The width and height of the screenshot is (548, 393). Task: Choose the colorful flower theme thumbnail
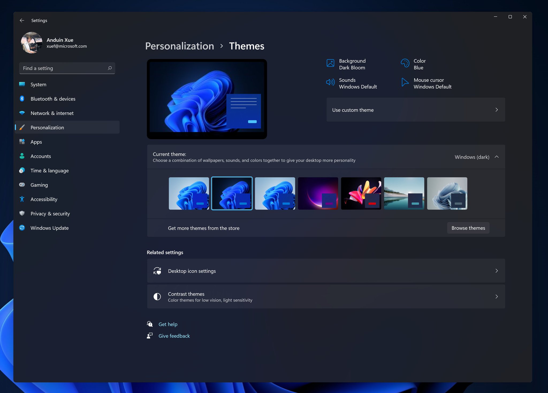pyautogui.click(x=361, y=193)
